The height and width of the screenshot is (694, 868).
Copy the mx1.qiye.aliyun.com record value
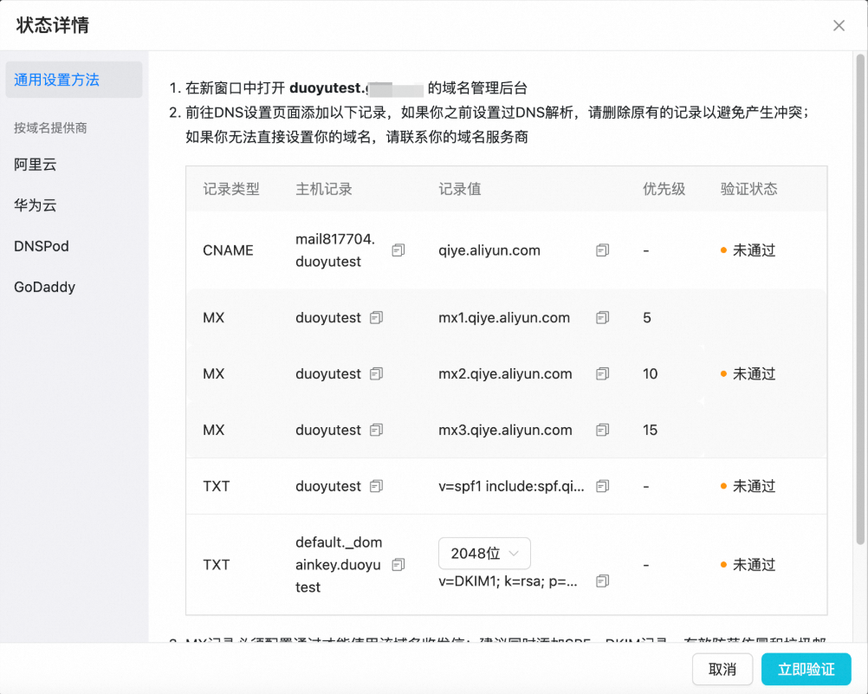pyautogui.click(x=602, y=317)
